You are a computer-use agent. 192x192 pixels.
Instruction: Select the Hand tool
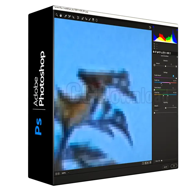coord(61,16)
